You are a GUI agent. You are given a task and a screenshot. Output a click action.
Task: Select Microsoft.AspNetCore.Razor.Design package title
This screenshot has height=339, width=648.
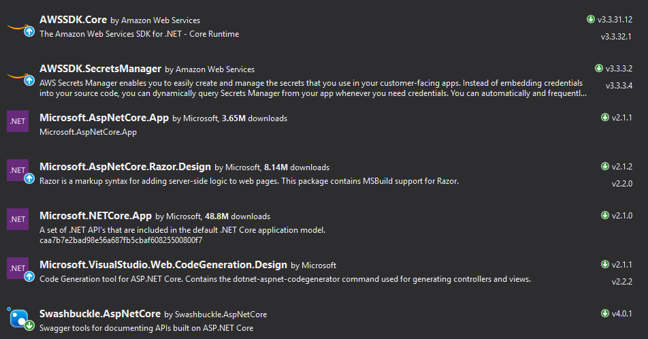coord(125,167)
